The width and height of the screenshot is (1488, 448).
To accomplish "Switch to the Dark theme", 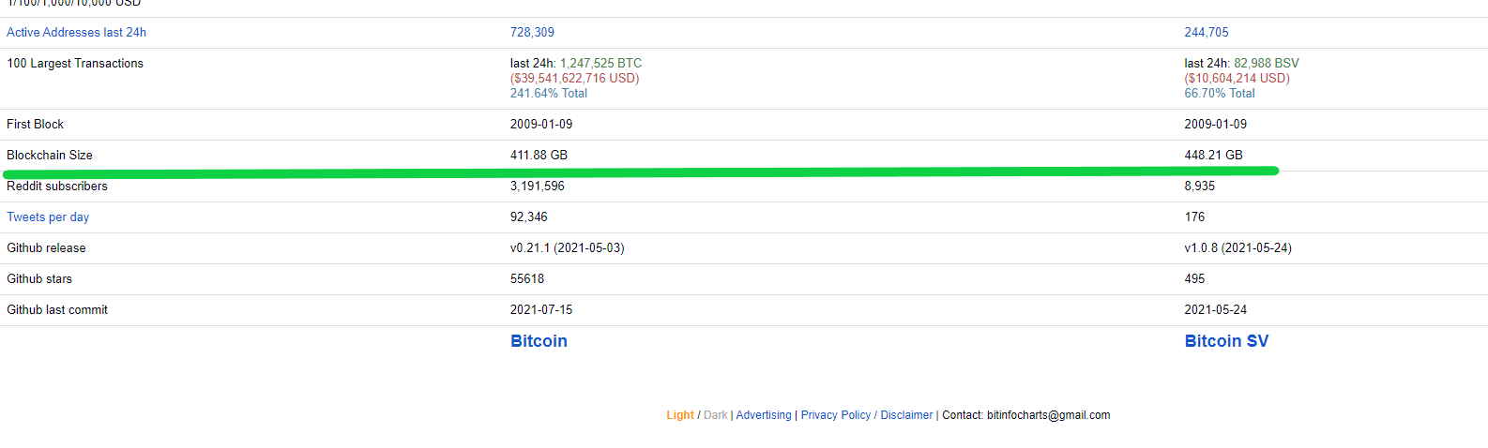I will (716, 415).
